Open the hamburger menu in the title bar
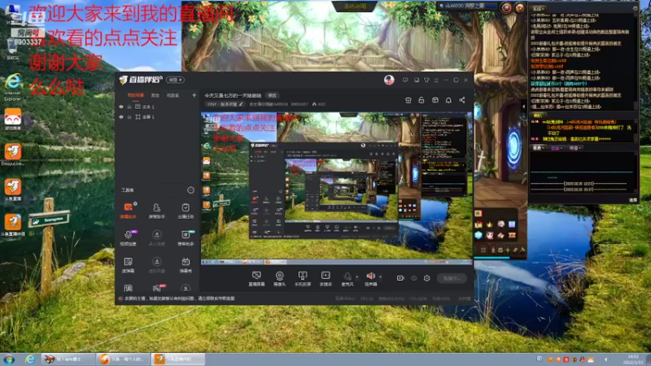The image size is (651, 366). tap(436, 80)
